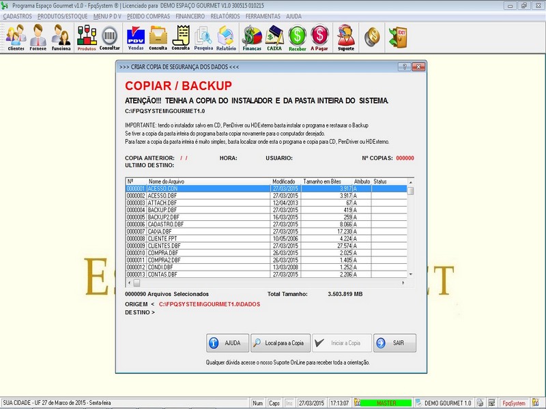This screenshot has width=546, height=409.
Task: Click horizontal scrollbar left arrow
Action: click(130, 283)
